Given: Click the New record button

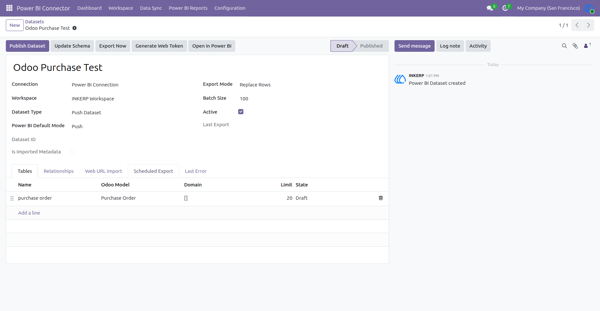Looking at the screenshot, I should (x=15, y=25).
